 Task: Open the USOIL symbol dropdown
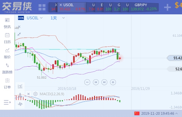coord(35,18)
